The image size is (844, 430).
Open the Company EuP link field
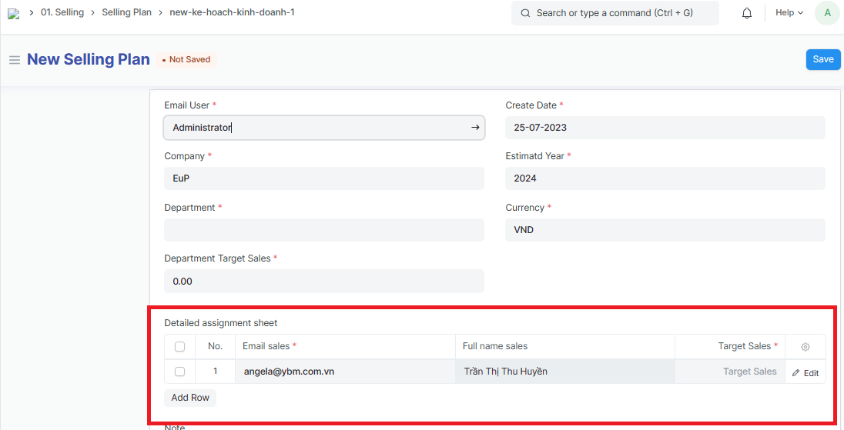(x=323, y=178)
